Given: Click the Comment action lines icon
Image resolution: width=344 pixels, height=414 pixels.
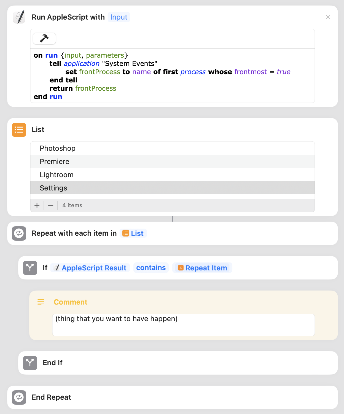Looking at the screenshot, I should coord(41,302).
